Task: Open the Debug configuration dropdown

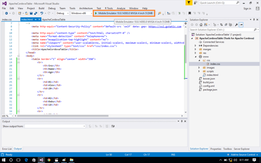Action: click(62, 13)
